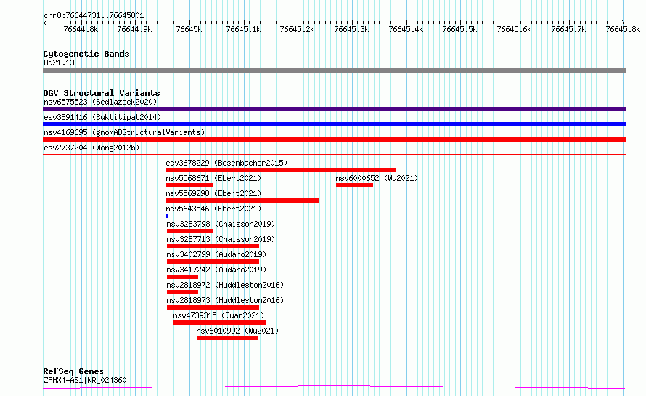Screen dimensions: 646x396
Task: Click the 8q21.13 cytogenetic band label
Action: point(59,62)
